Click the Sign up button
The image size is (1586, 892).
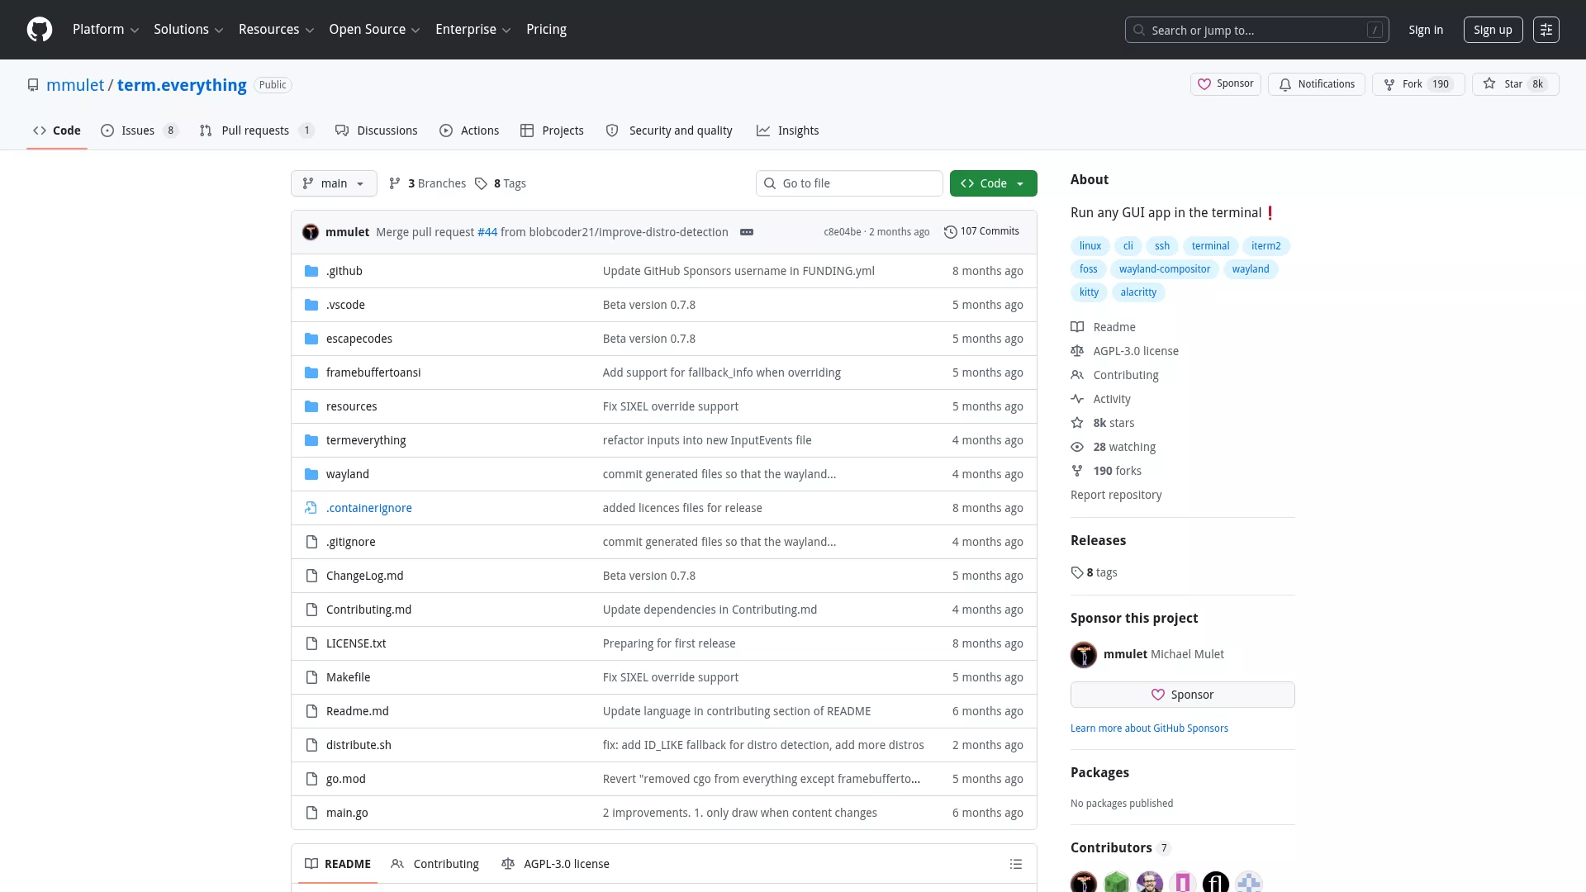click(1493, 30)
